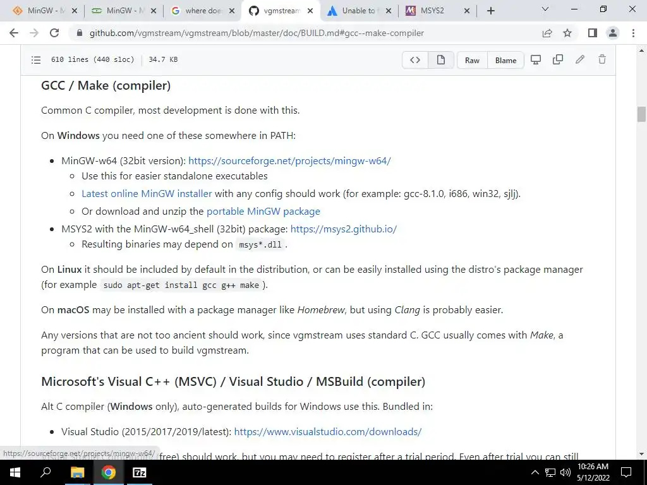647x485 pixels.
Task: Close the vgmstream tab
Action: click(x=310, y=11)
